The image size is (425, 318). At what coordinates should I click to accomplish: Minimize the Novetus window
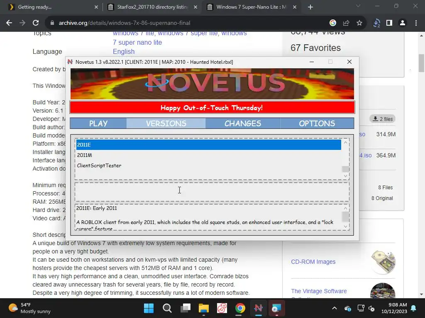tap(312, 62)
